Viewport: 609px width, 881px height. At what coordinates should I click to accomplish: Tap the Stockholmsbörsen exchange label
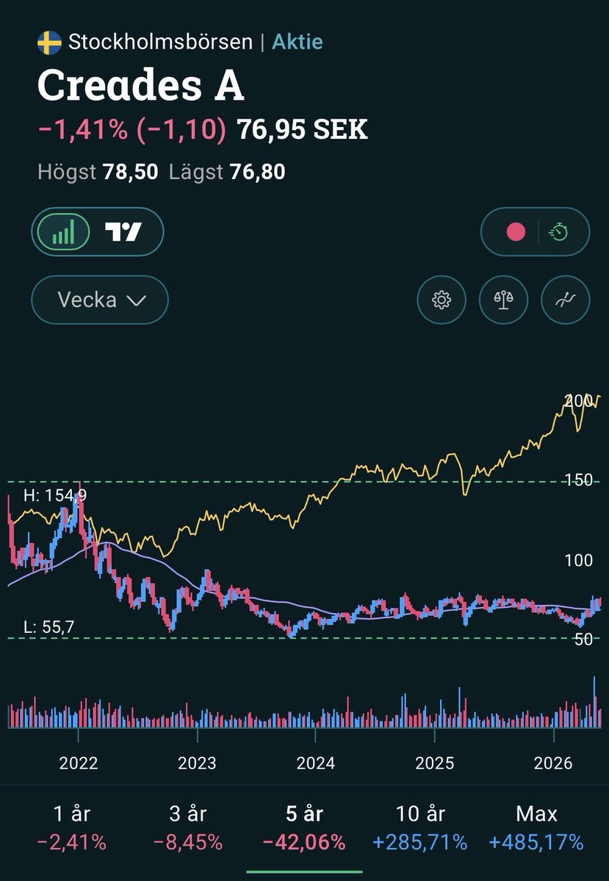coord(160,42)
